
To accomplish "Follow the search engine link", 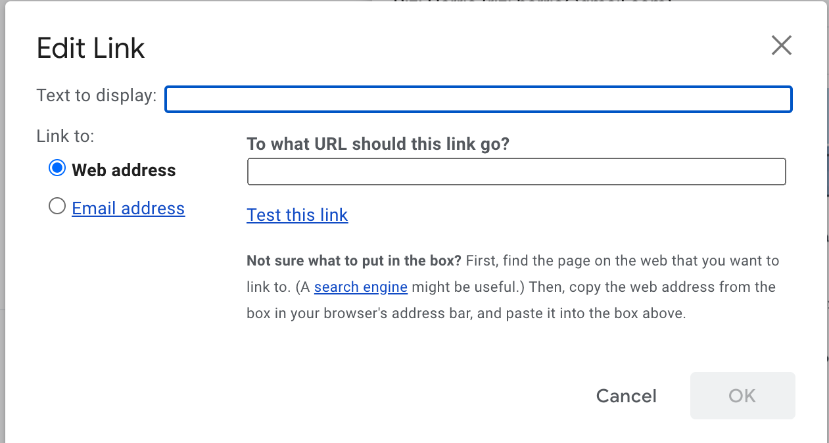I will click(361, 287).
